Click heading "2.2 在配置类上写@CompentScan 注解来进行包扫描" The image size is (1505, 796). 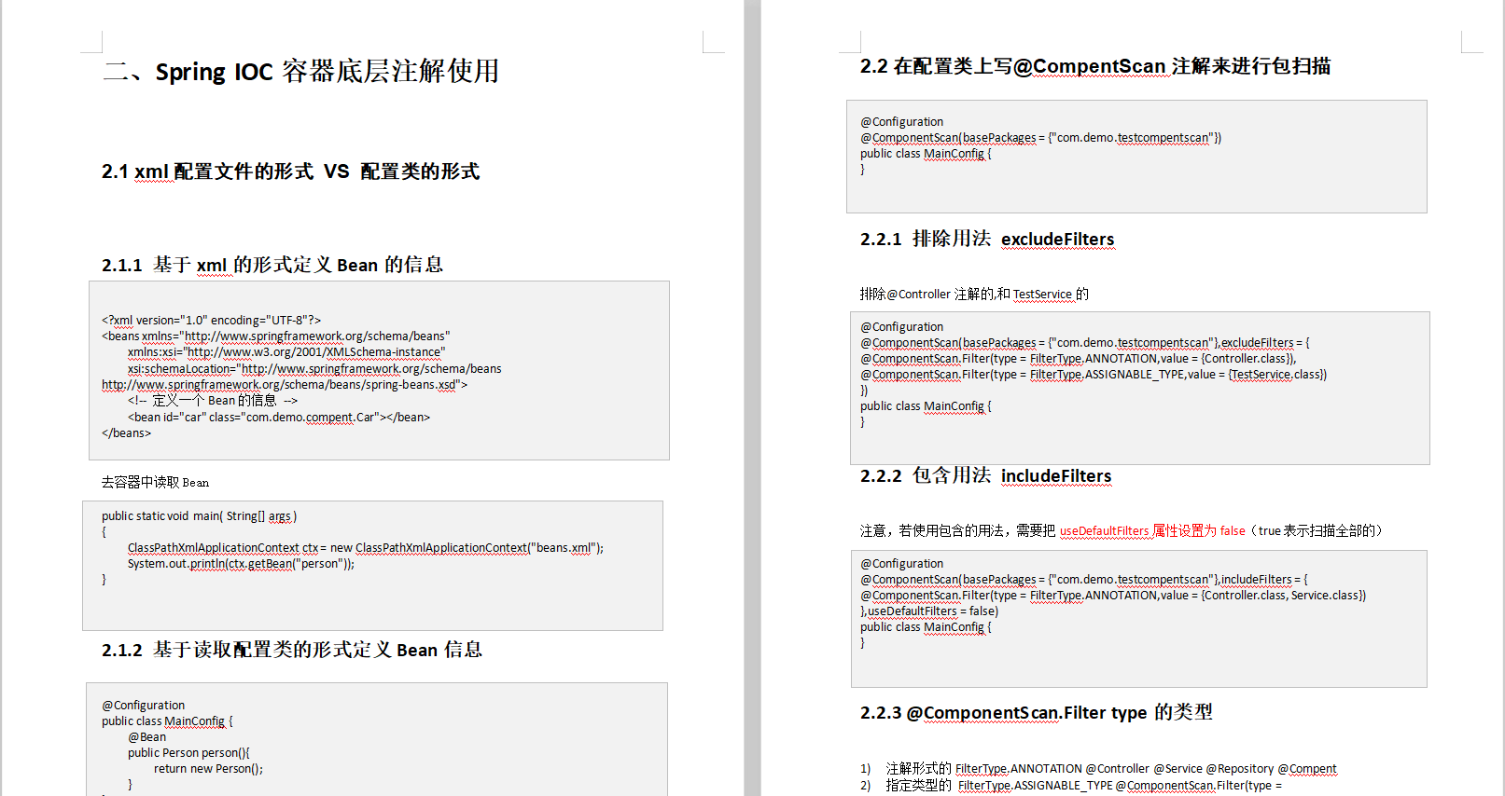point(1095,66)
